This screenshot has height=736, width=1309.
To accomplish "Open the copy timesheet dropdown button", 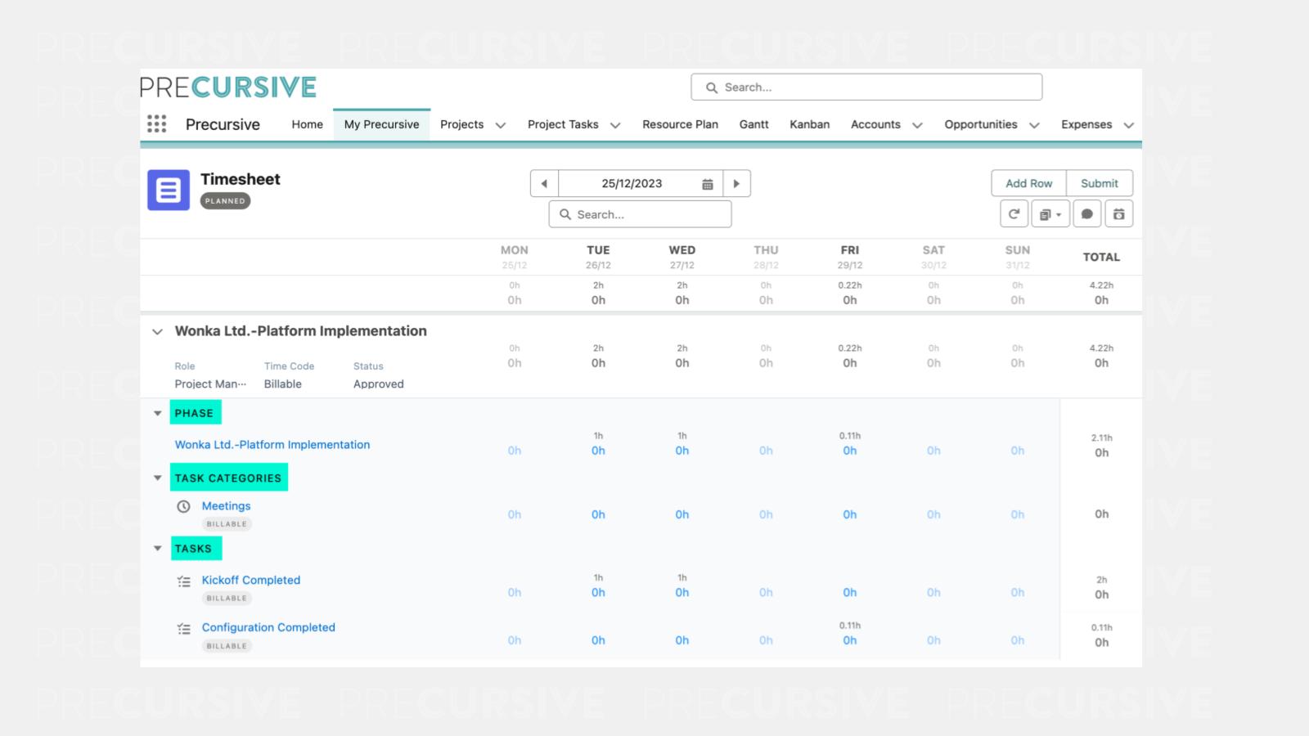I will (x=1050, y=214).
